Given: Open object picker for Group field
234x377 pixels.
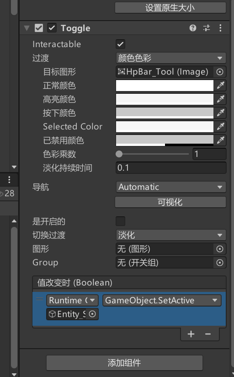Looking at the screenshot, I should [x=219, y=263].
